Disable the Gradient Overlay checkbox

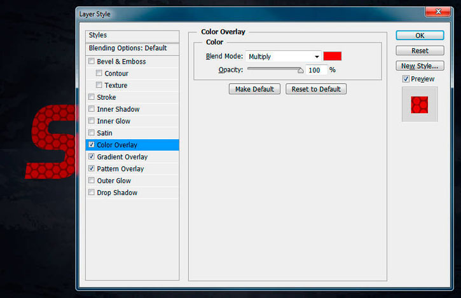(x=92, y=156)
